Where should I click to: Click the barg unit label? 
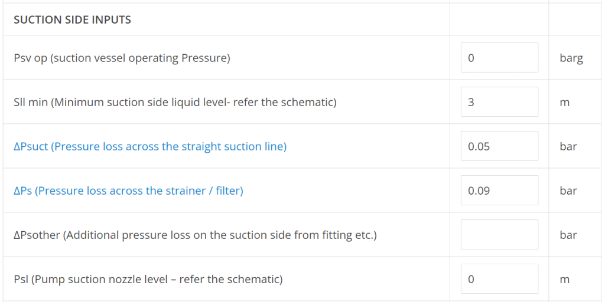tap(571, 59)
